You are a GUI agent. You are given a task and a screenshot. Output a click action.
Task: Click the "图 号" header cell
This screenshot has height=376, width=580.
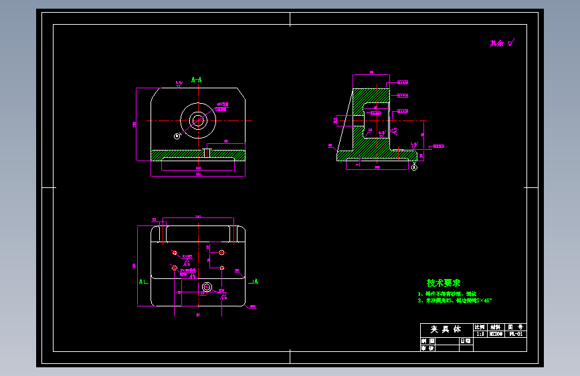click(x=515, y=327)
